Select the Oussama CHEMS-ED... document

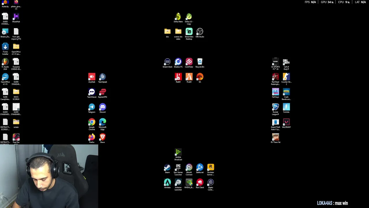coord(16,64)
